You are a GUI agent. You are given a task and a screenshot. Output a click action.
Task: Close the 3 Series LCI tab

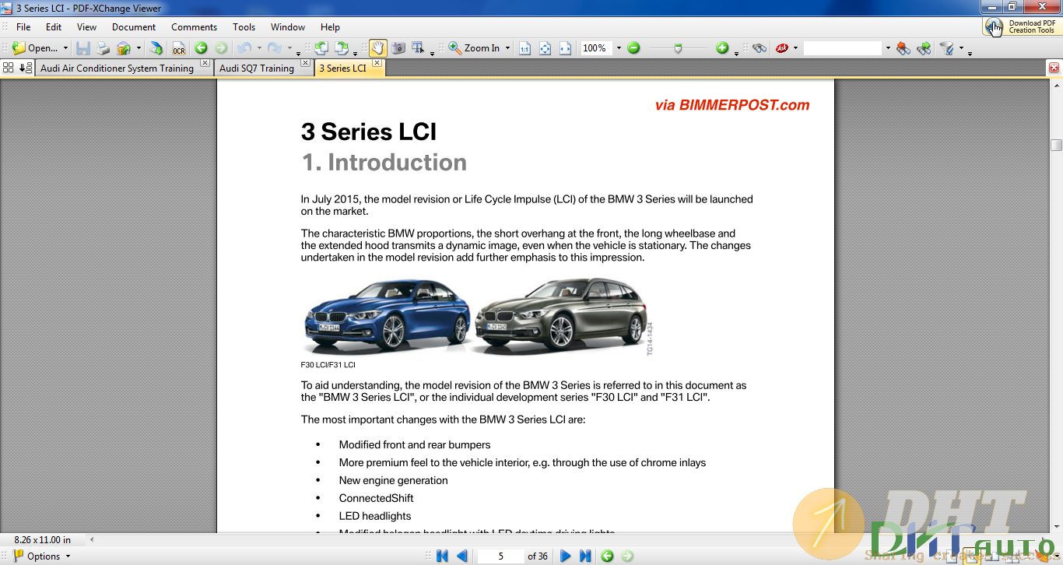click(377, 63)
